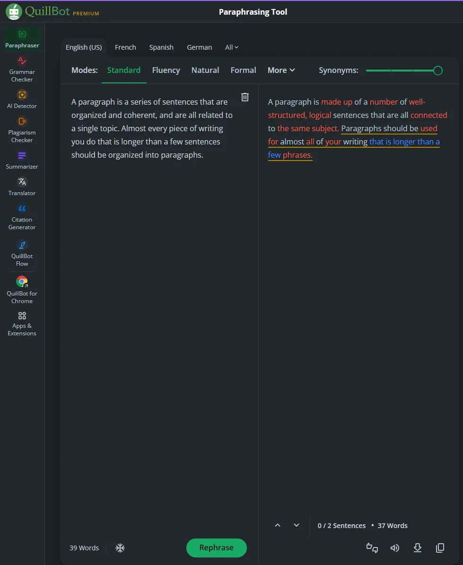Expand the All languages dropdown
Viewport: 463px width, 565px height.
pyautogui.click(x=232, y=47)
